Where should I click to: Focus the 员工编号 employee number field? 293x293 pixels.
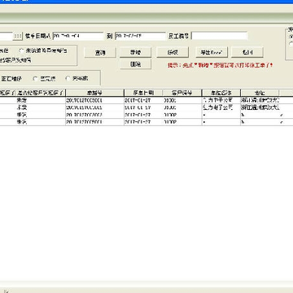point(220,36)
